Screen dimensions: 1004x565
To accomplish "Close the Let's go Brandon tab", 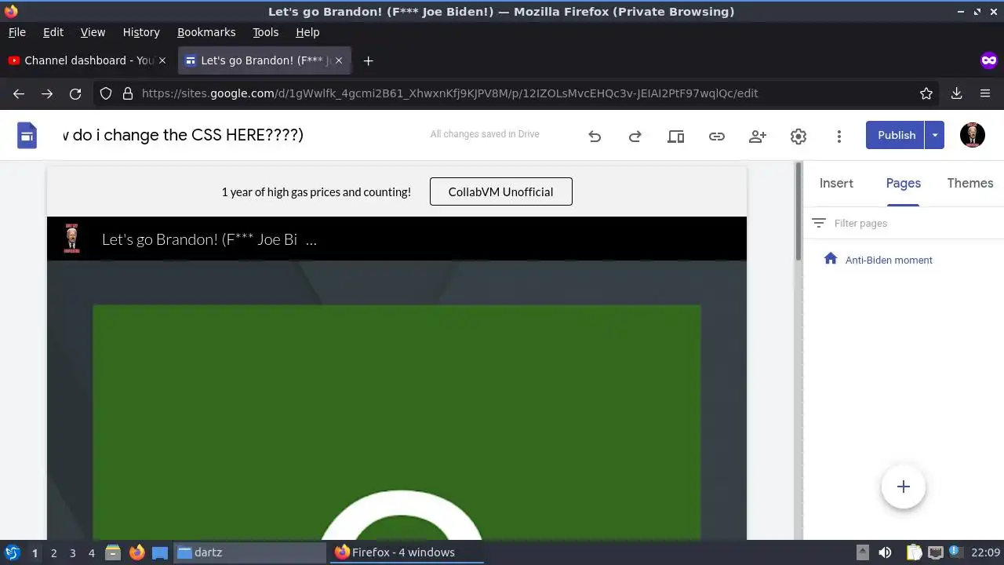I will [x=340, y=60].
